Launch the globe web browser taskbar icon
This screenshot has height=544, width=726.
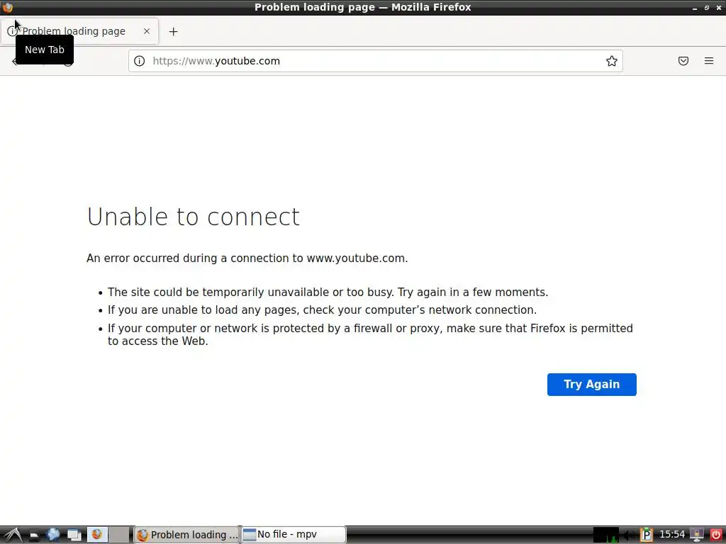52,535
